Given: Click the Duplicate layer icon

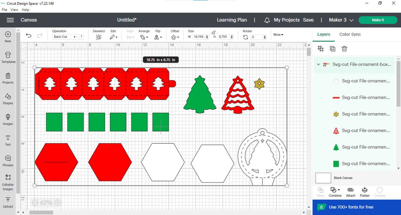Looking at the screenshot, I should click(x=332, y=49).
